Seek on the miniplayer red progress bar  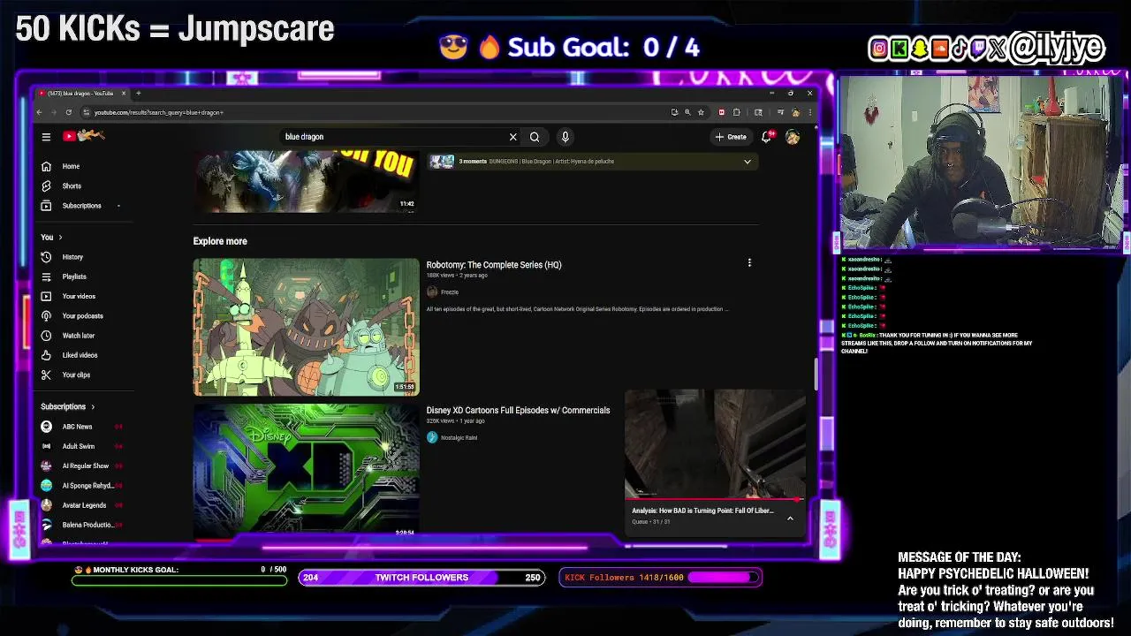point(715,501)
